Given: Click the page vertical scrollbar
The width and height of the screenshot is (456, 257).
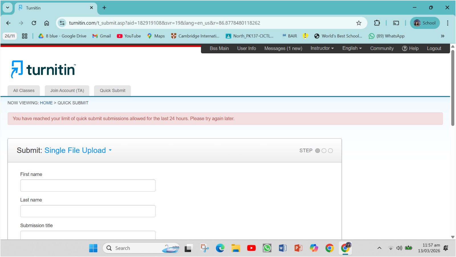Looking at the screenshot, I should [453, 88].
